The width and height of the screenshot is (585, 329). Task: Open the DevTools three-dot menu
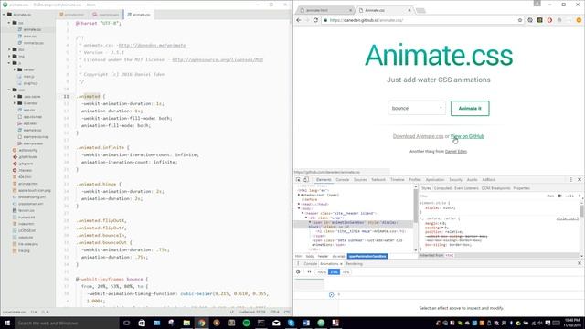[x=570, y=179]
